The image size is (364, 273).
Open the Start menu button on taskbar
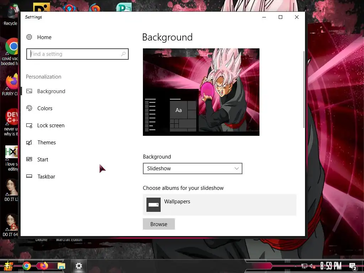(x=9, y=266)
